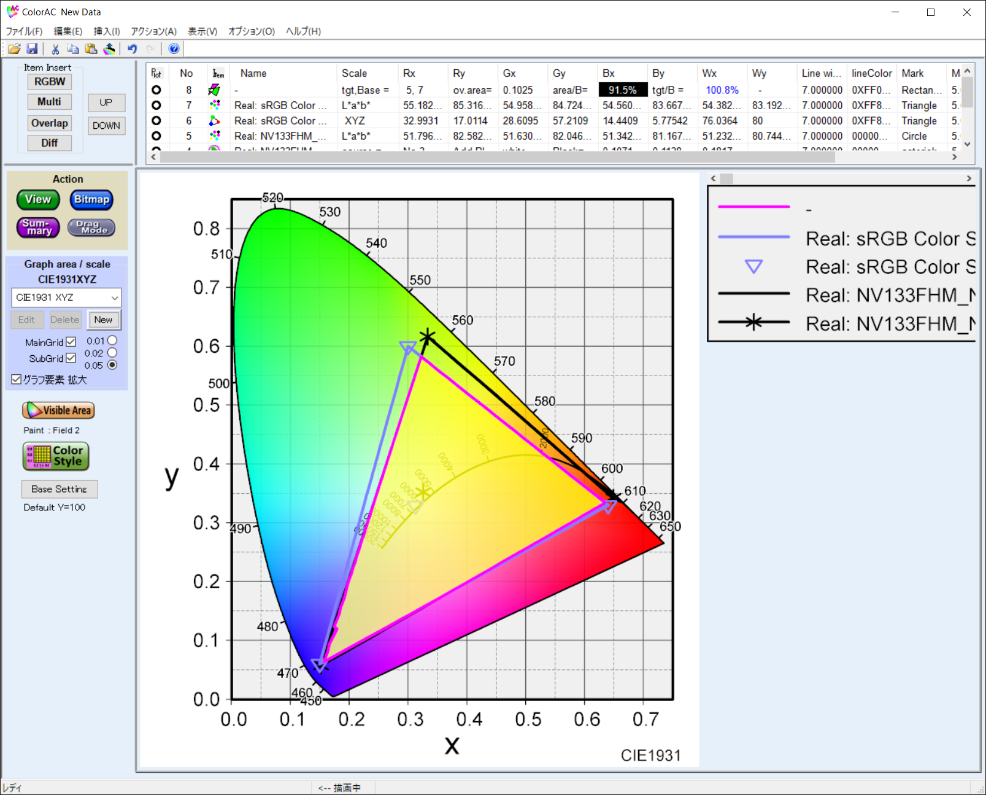Click the L*a*b* dots icon in row 5
This screenshot has width=986, height=795.
click(214, 136)
